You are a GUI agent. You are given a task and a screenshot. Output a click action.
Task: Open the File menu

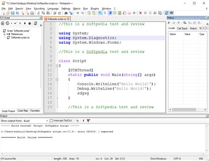[x=4, y=9]
